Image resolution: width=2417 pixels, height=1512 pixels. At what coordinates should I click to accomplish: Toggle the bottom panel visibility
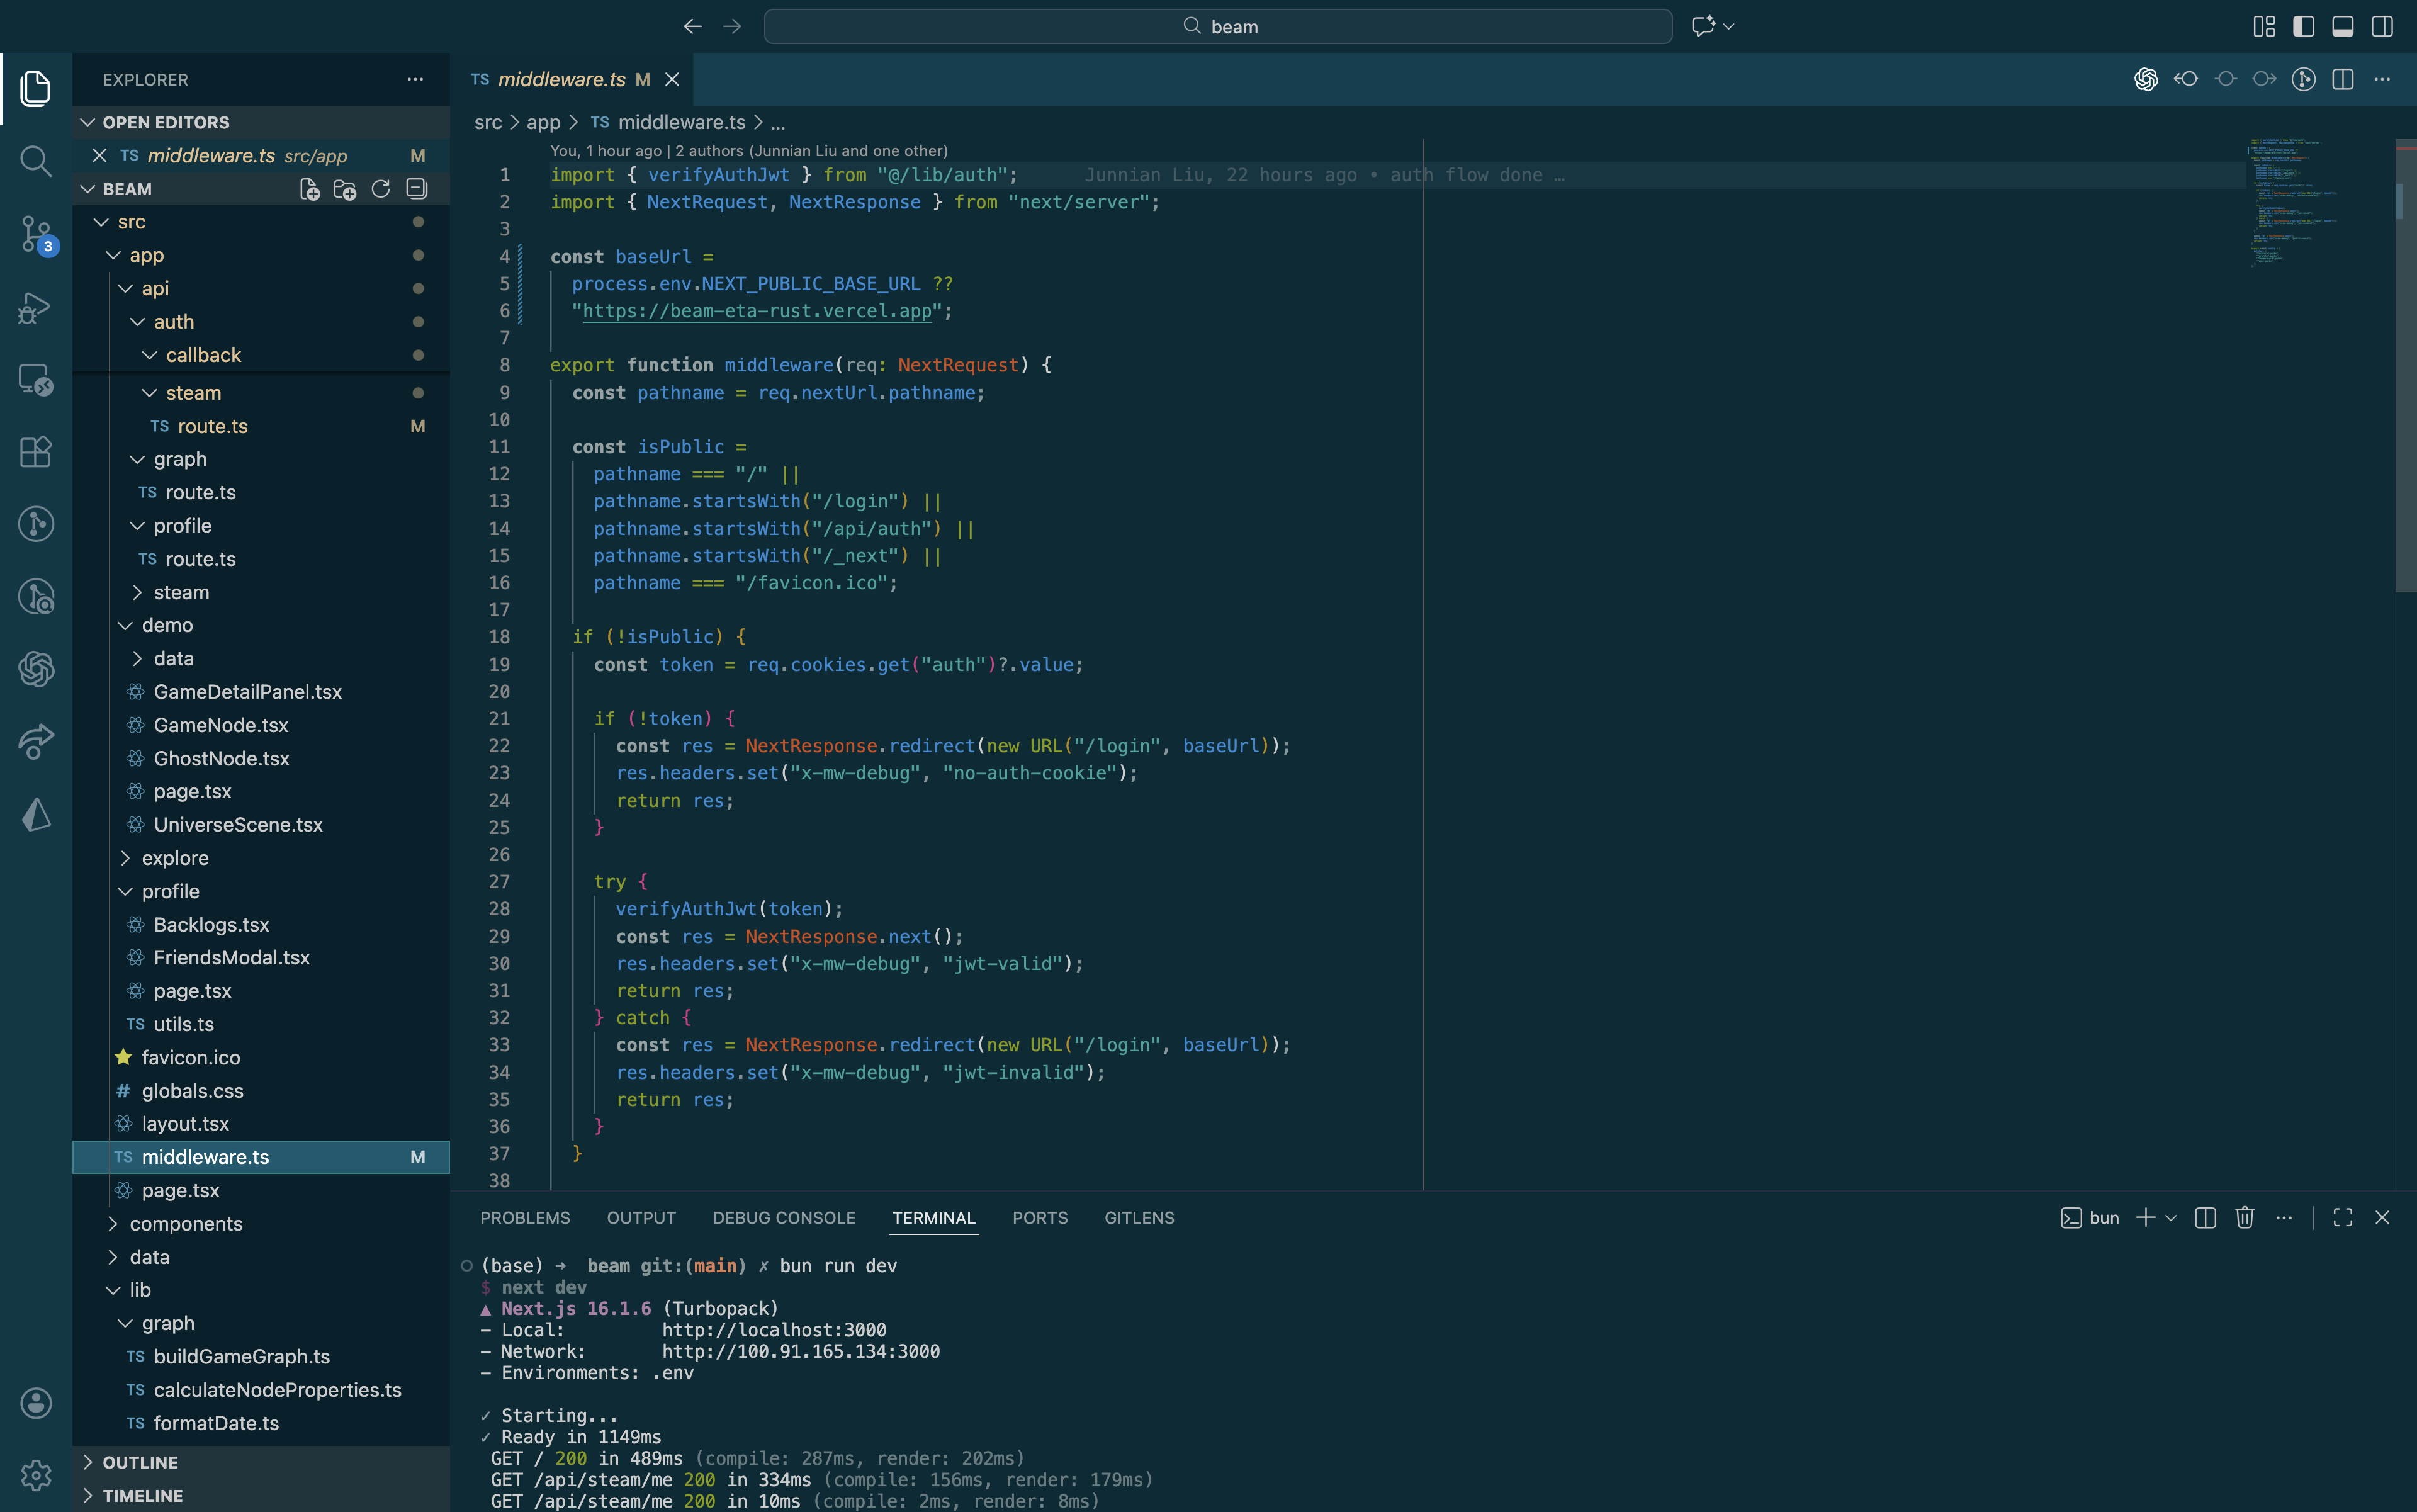2342,26
